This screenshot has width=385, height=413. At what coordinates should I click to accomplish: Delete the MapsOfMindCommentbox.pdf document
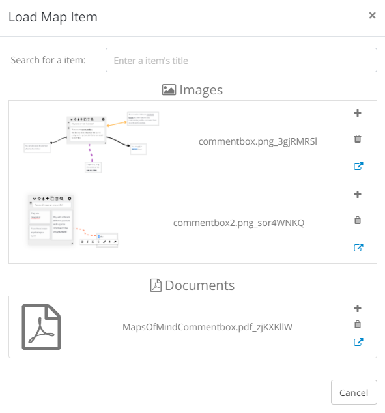click(x=358, y=324)
